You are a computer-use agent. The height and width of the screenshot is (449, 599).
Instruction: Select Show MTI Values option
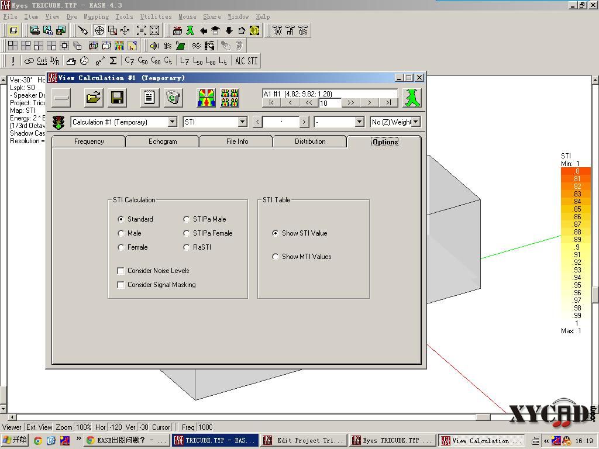point(302,257)
